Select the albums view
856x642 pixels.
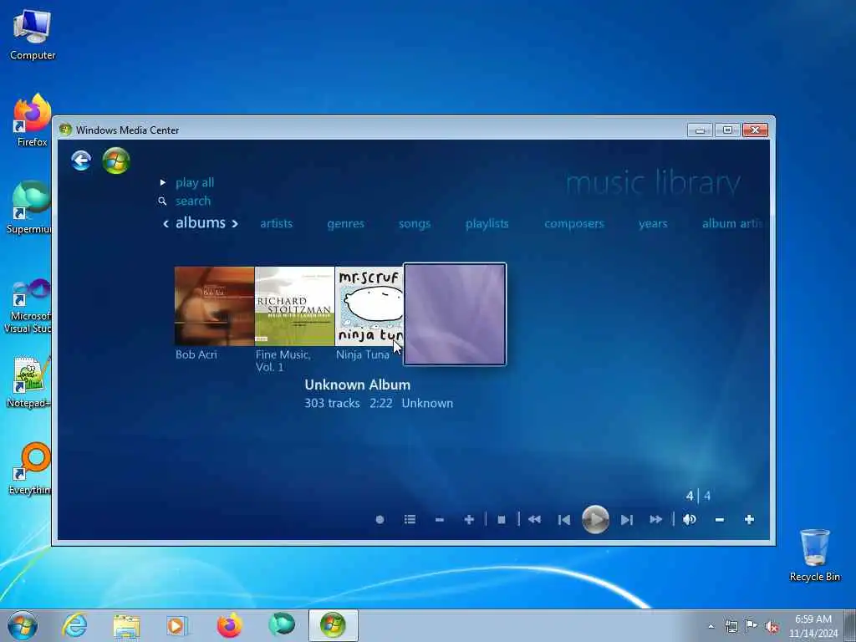tap(201, 222)
